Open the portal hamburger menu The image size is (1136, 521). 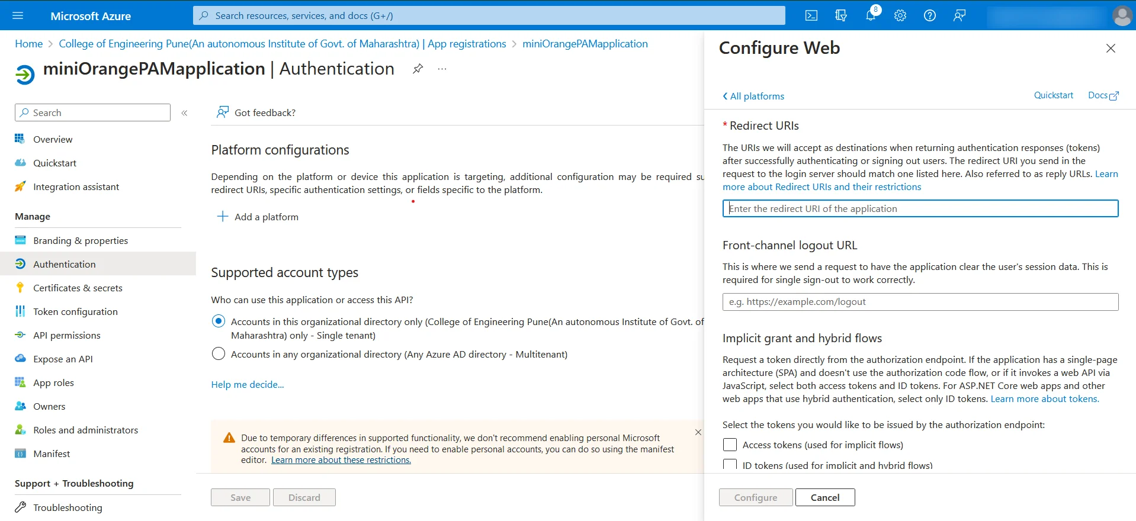coord(18,15)
